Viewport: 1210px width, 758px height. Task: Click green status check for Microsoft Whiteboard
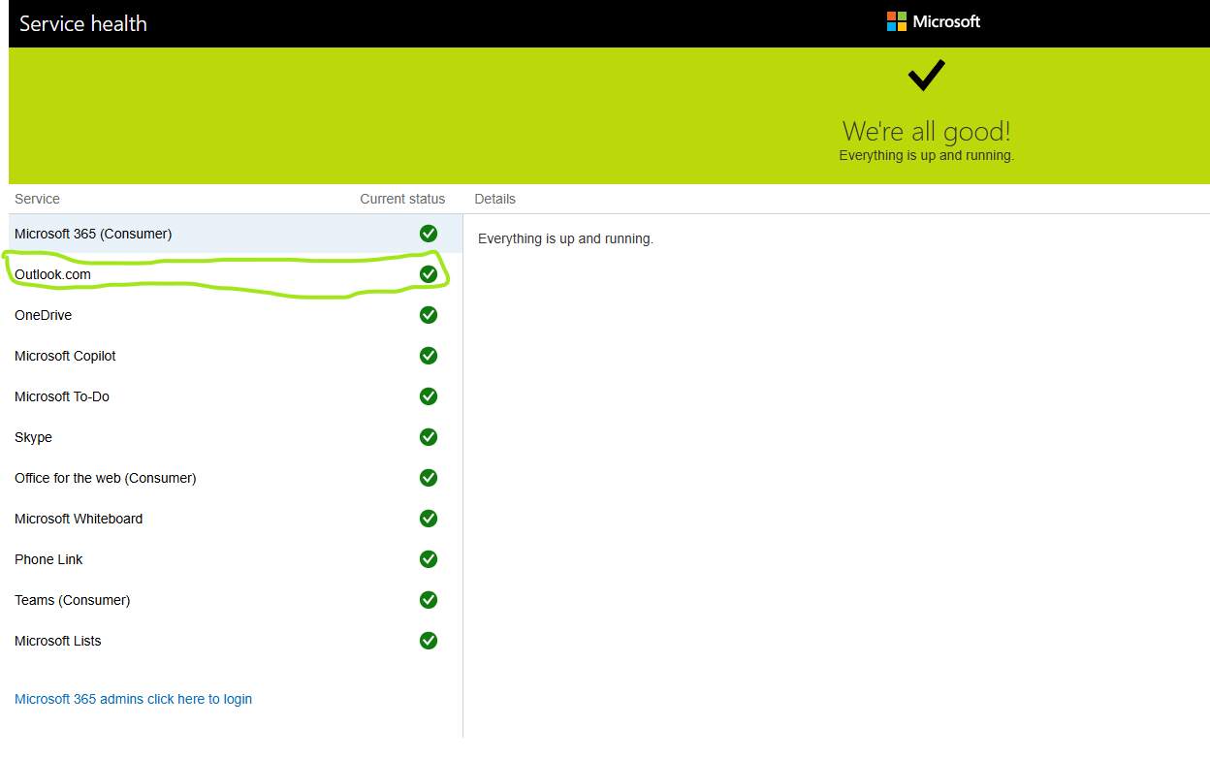pos(429,519)
